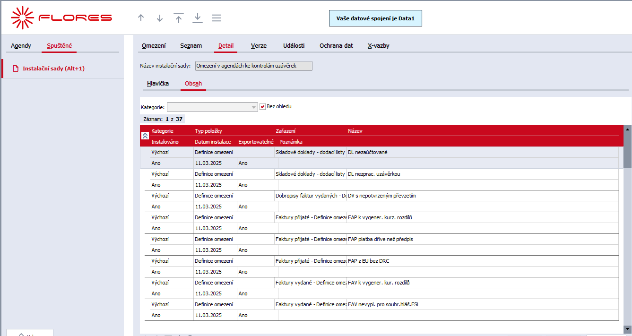632x336 pixels.
Task: Open the Omezení tab
Action: [x=154, y=46]
